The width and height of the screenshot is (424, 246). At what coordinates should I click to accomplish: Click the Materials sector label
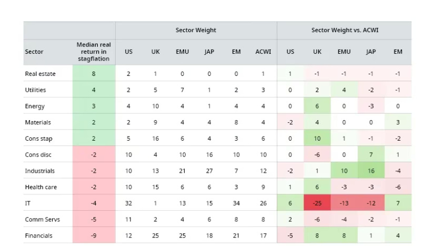tap(38, 122)
